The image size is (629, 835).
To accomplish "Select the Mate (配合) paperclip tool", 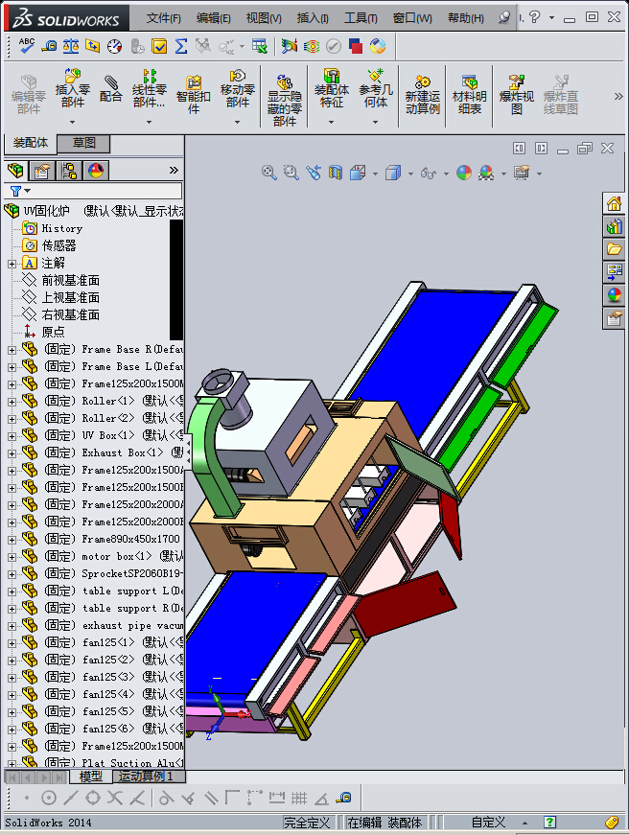I will [111, 89].
